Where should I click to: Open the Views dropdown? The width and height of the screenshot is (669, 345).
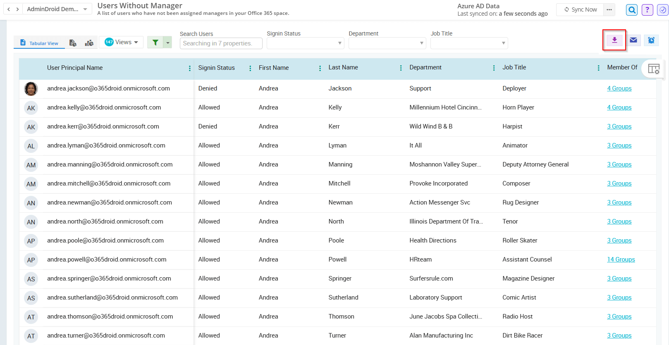[x=121, y=42]
